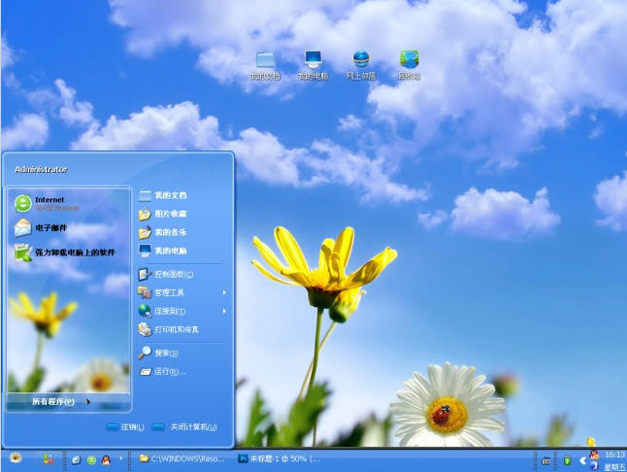Click the QQ penguin system tray icon

point(595,455)
